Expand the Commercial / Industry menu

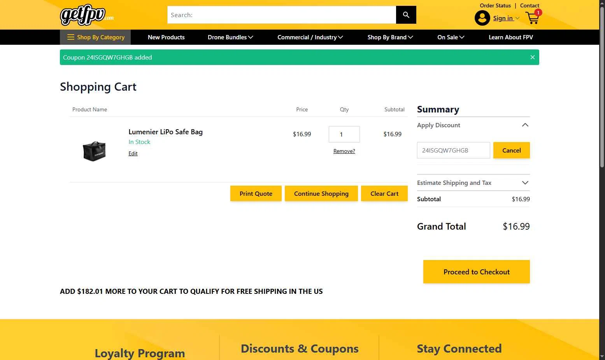310,37
